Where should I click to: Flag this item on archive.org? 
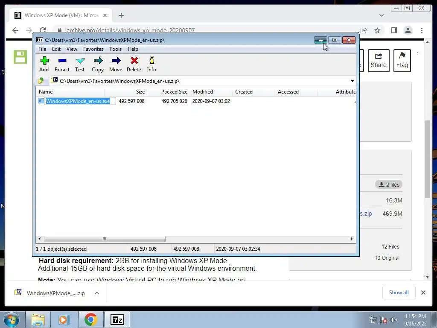402,61
